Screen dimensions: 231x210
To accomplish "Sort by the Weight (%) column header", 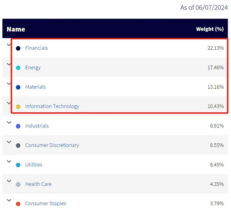I will coord(210,29).
